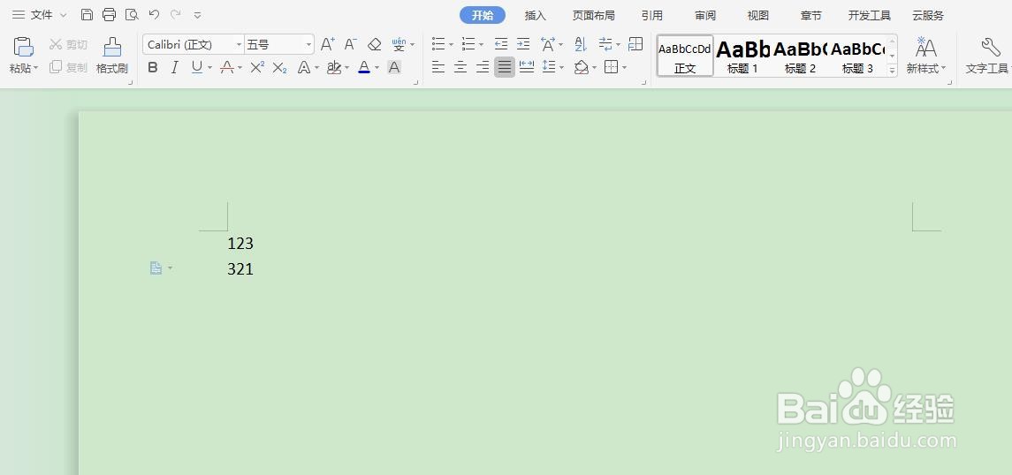Click the 粘贴 paste clipboard icon
This screenshot has width=1012, height=475.
tap(23, 47)
